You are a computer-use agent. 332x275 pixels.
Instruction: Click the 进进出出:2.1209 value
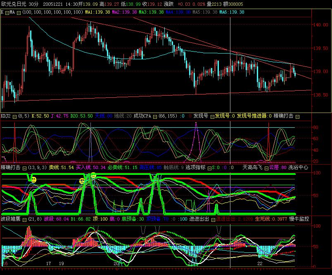coord(235,219)
